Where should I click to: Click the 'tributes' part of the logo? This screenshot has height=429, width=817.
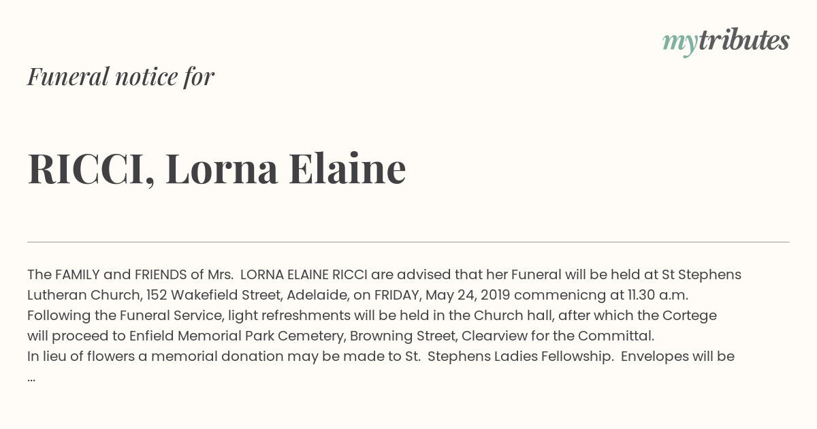tap(744, 40)
